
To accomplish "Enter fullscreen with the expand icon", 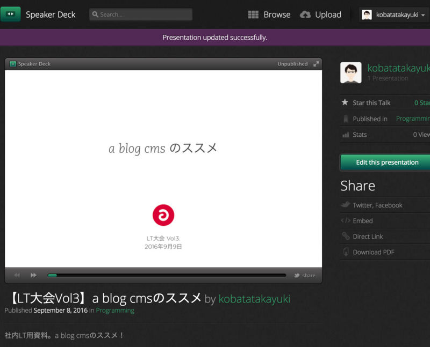I will click(316, 64).
